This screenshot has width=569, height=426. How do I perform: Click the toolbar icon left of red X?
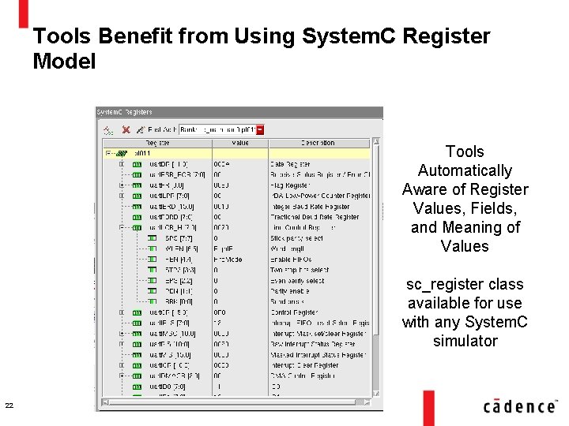coord(108,130)
